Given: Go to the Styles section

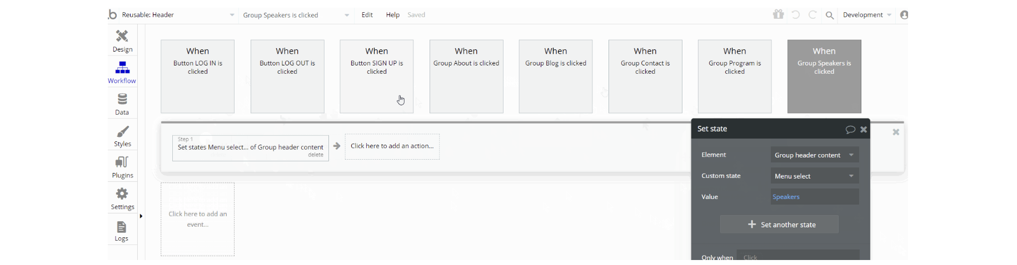Looking at the screenshot, I should (x=122, y=136).
